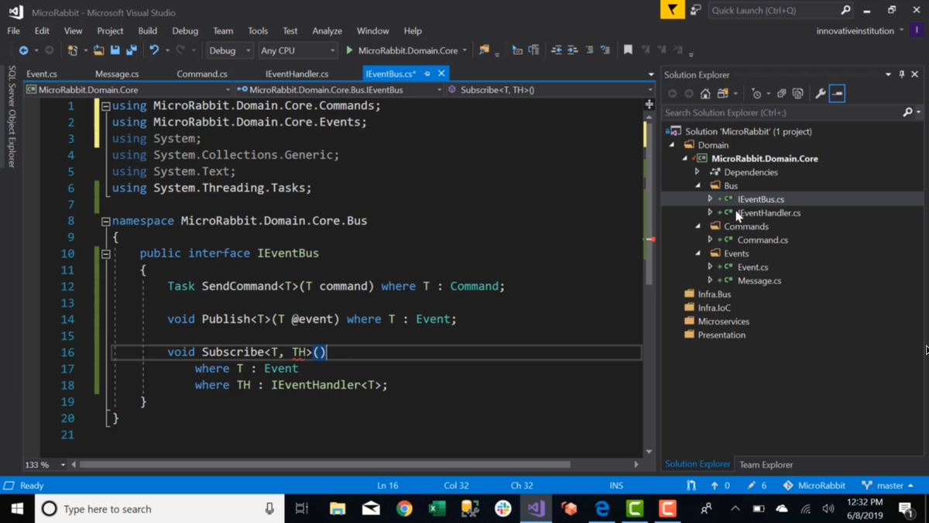Collapse the IEventBus interface at line 10
Image resolution: width=929 pixels, height=523 pixels.
(106, 253)
